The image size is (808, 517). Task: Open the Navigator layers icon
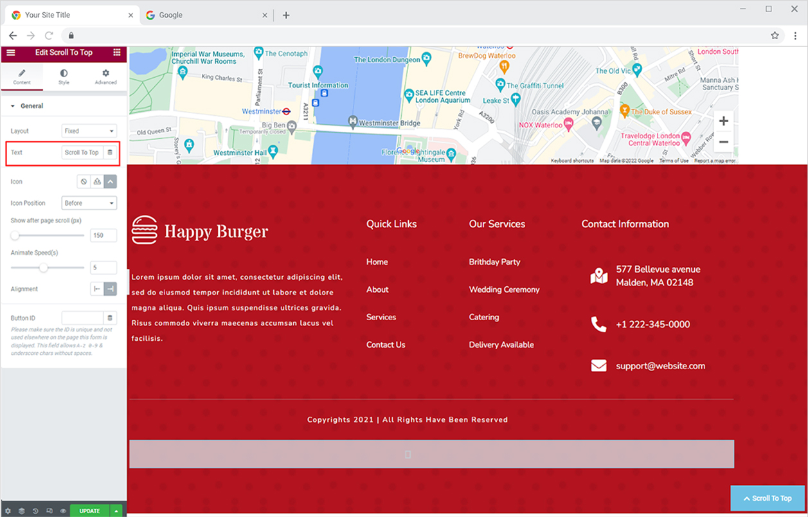tap(21, 511)
